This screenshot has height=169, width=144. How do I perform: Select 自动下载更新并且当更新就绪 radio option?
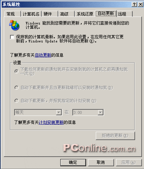[17, 88]
